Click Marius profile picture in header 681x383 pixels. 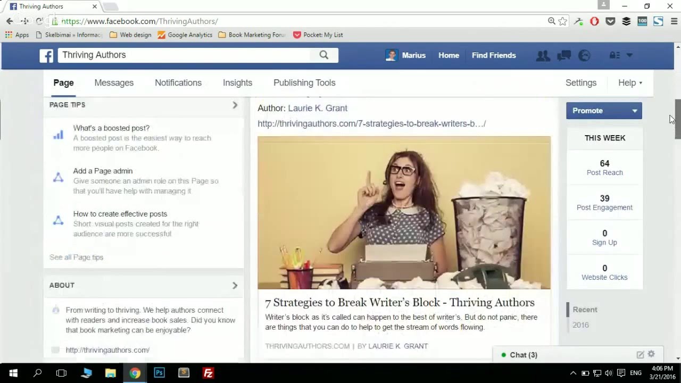(392, 55)
